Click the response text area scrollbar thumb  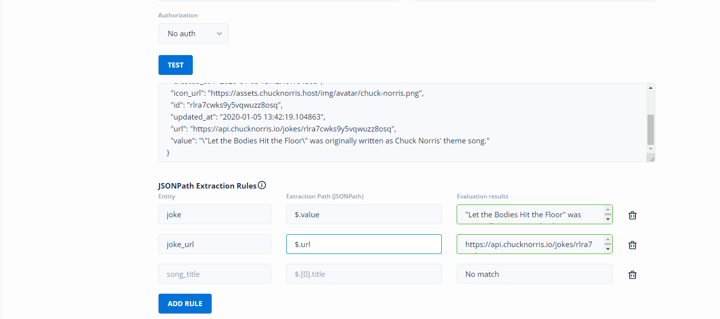(651, 129)
